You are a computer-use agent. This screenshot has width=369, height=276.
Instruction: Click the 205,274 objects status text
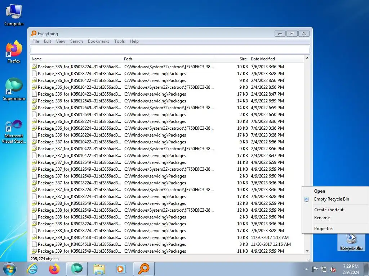[x=44, y=259]
